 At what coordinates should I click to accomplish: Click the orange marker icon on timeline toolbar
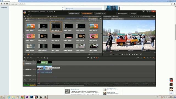point(97,58)
